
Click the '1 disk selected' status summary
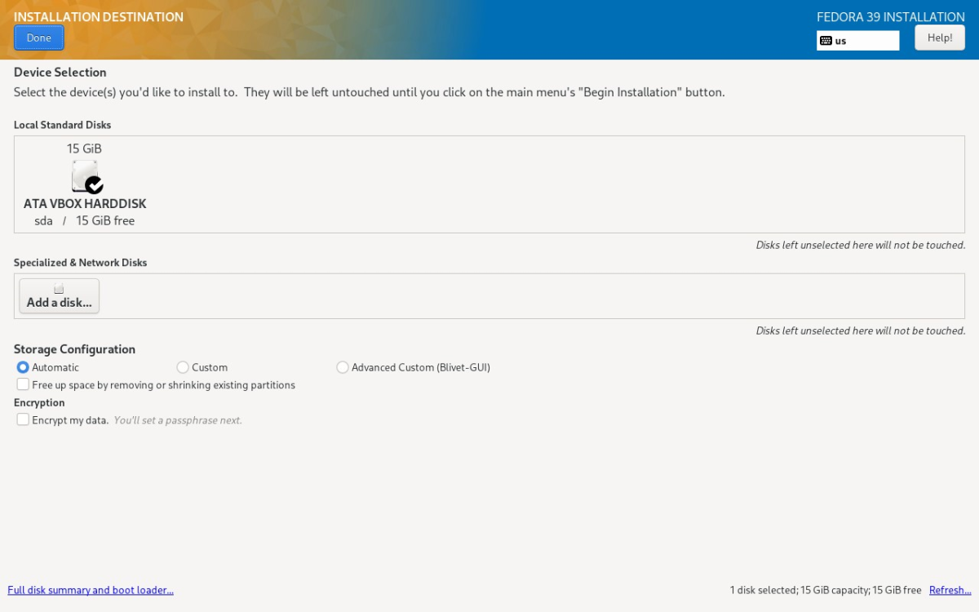tap(826, 590)
